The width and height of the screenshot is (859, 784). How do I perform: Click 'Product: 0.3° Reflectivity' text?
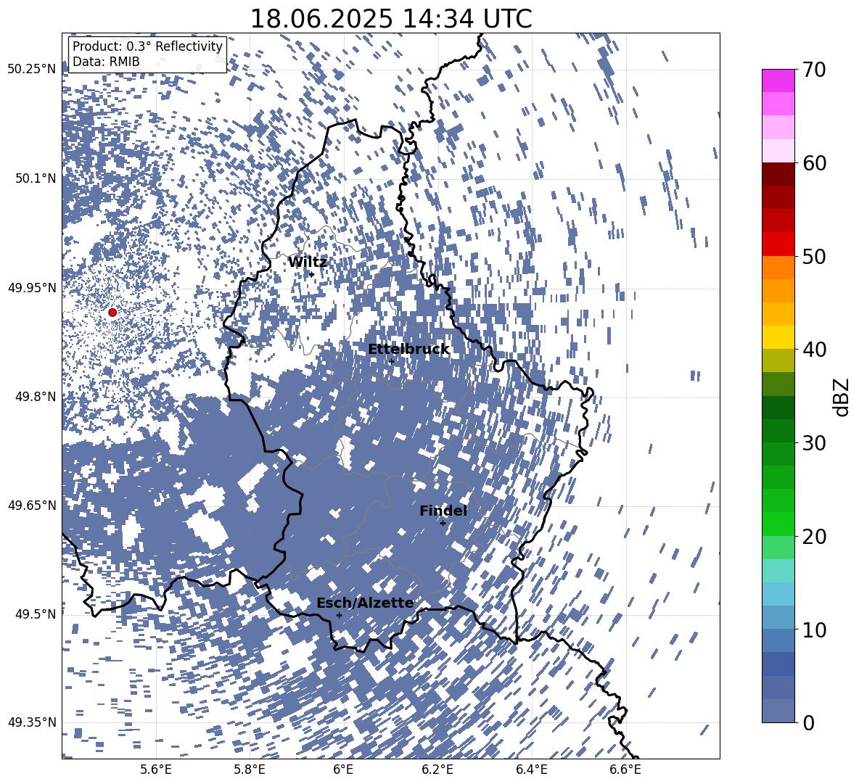point(147,46)
